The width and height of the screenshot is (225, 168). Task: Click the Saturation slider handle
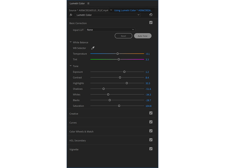pos(119,106)
